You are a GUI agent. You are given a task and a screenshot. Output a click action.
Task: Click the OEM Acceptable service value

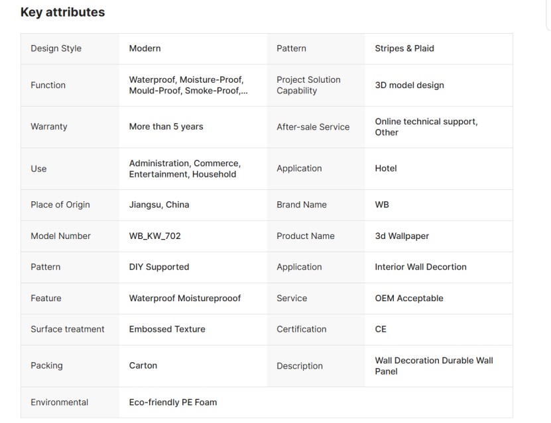point(409,298)
